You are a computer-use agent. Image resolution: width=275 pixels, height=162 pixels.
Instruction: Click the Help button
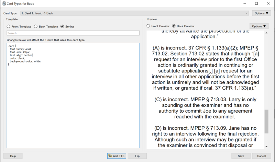coord(13,156)
